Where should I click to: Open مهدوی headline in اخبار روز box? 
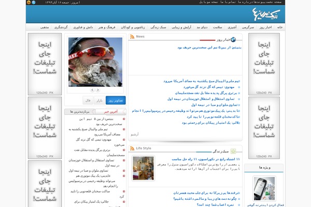[209, 87]
